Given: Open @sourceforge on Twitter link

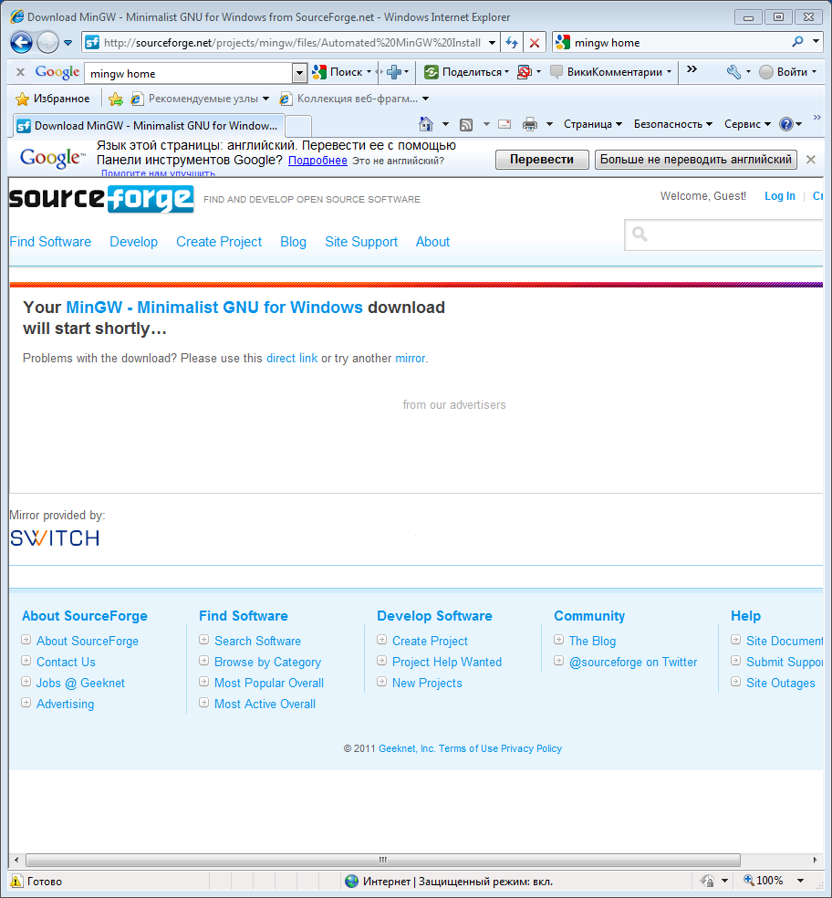Looking at the screenshot, I should pos(633,662).
